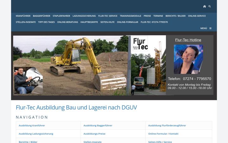Click the Flur-Tec logo image
This screenshot has width=228, height=143.
click(x=140, y=44)
